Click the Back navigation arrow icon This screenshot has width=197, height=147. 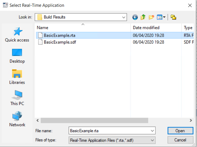pos(135,17)
